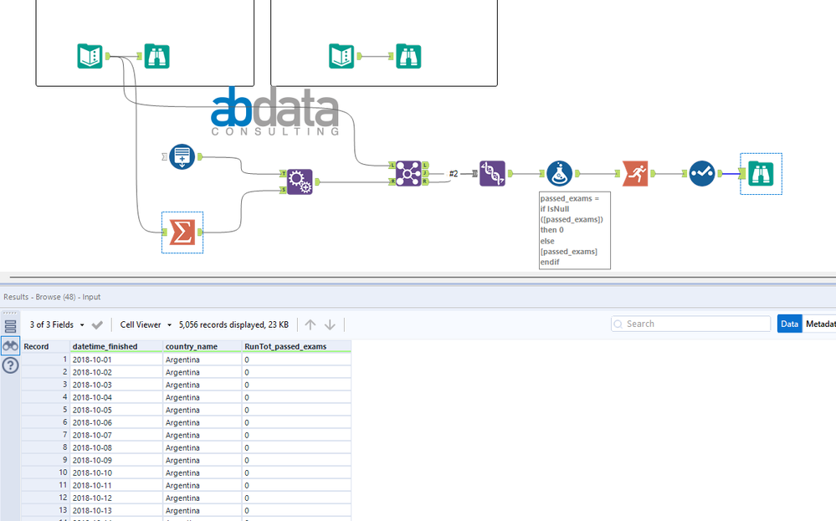The image size is (836, 521).
Task: Open the '3 of 3 Fields' dropdown
Action: (x=57, y=324)
